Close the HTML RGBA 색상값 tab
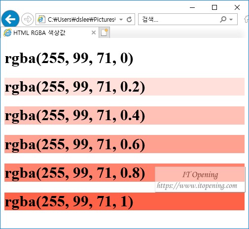The height and width of the screenshot is (229, 249). (94, 33)
